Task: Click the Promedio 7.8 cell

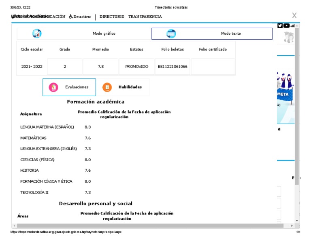Action: point(100,67)
